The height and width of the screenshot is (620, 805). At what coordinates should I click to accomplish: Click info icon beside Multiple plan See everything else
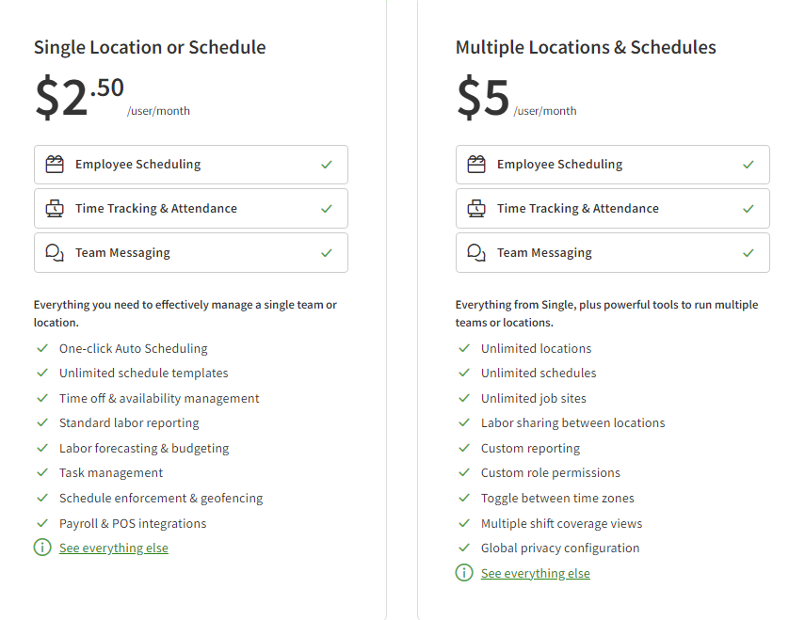[464, 573]
